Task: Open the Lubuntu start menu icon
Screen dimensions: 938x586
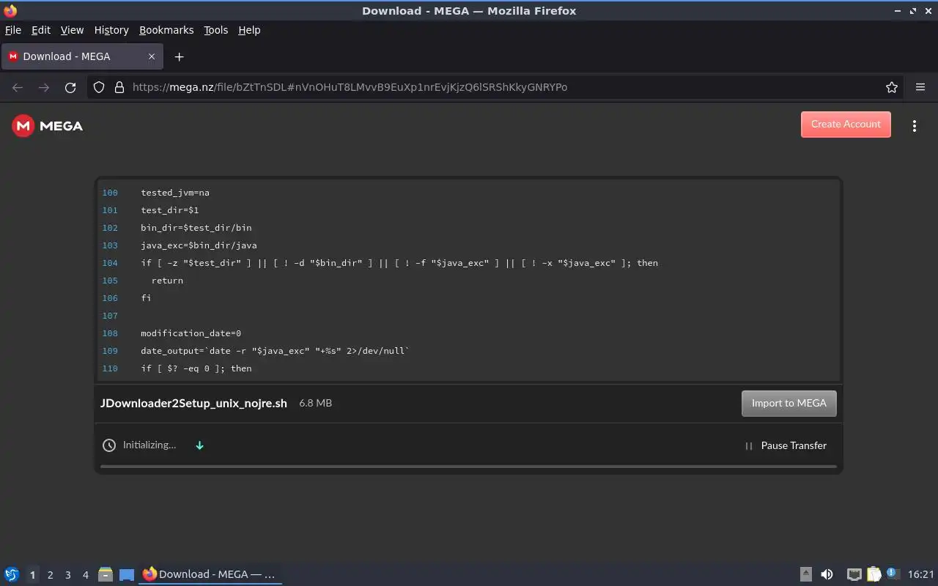Action: 12,574
